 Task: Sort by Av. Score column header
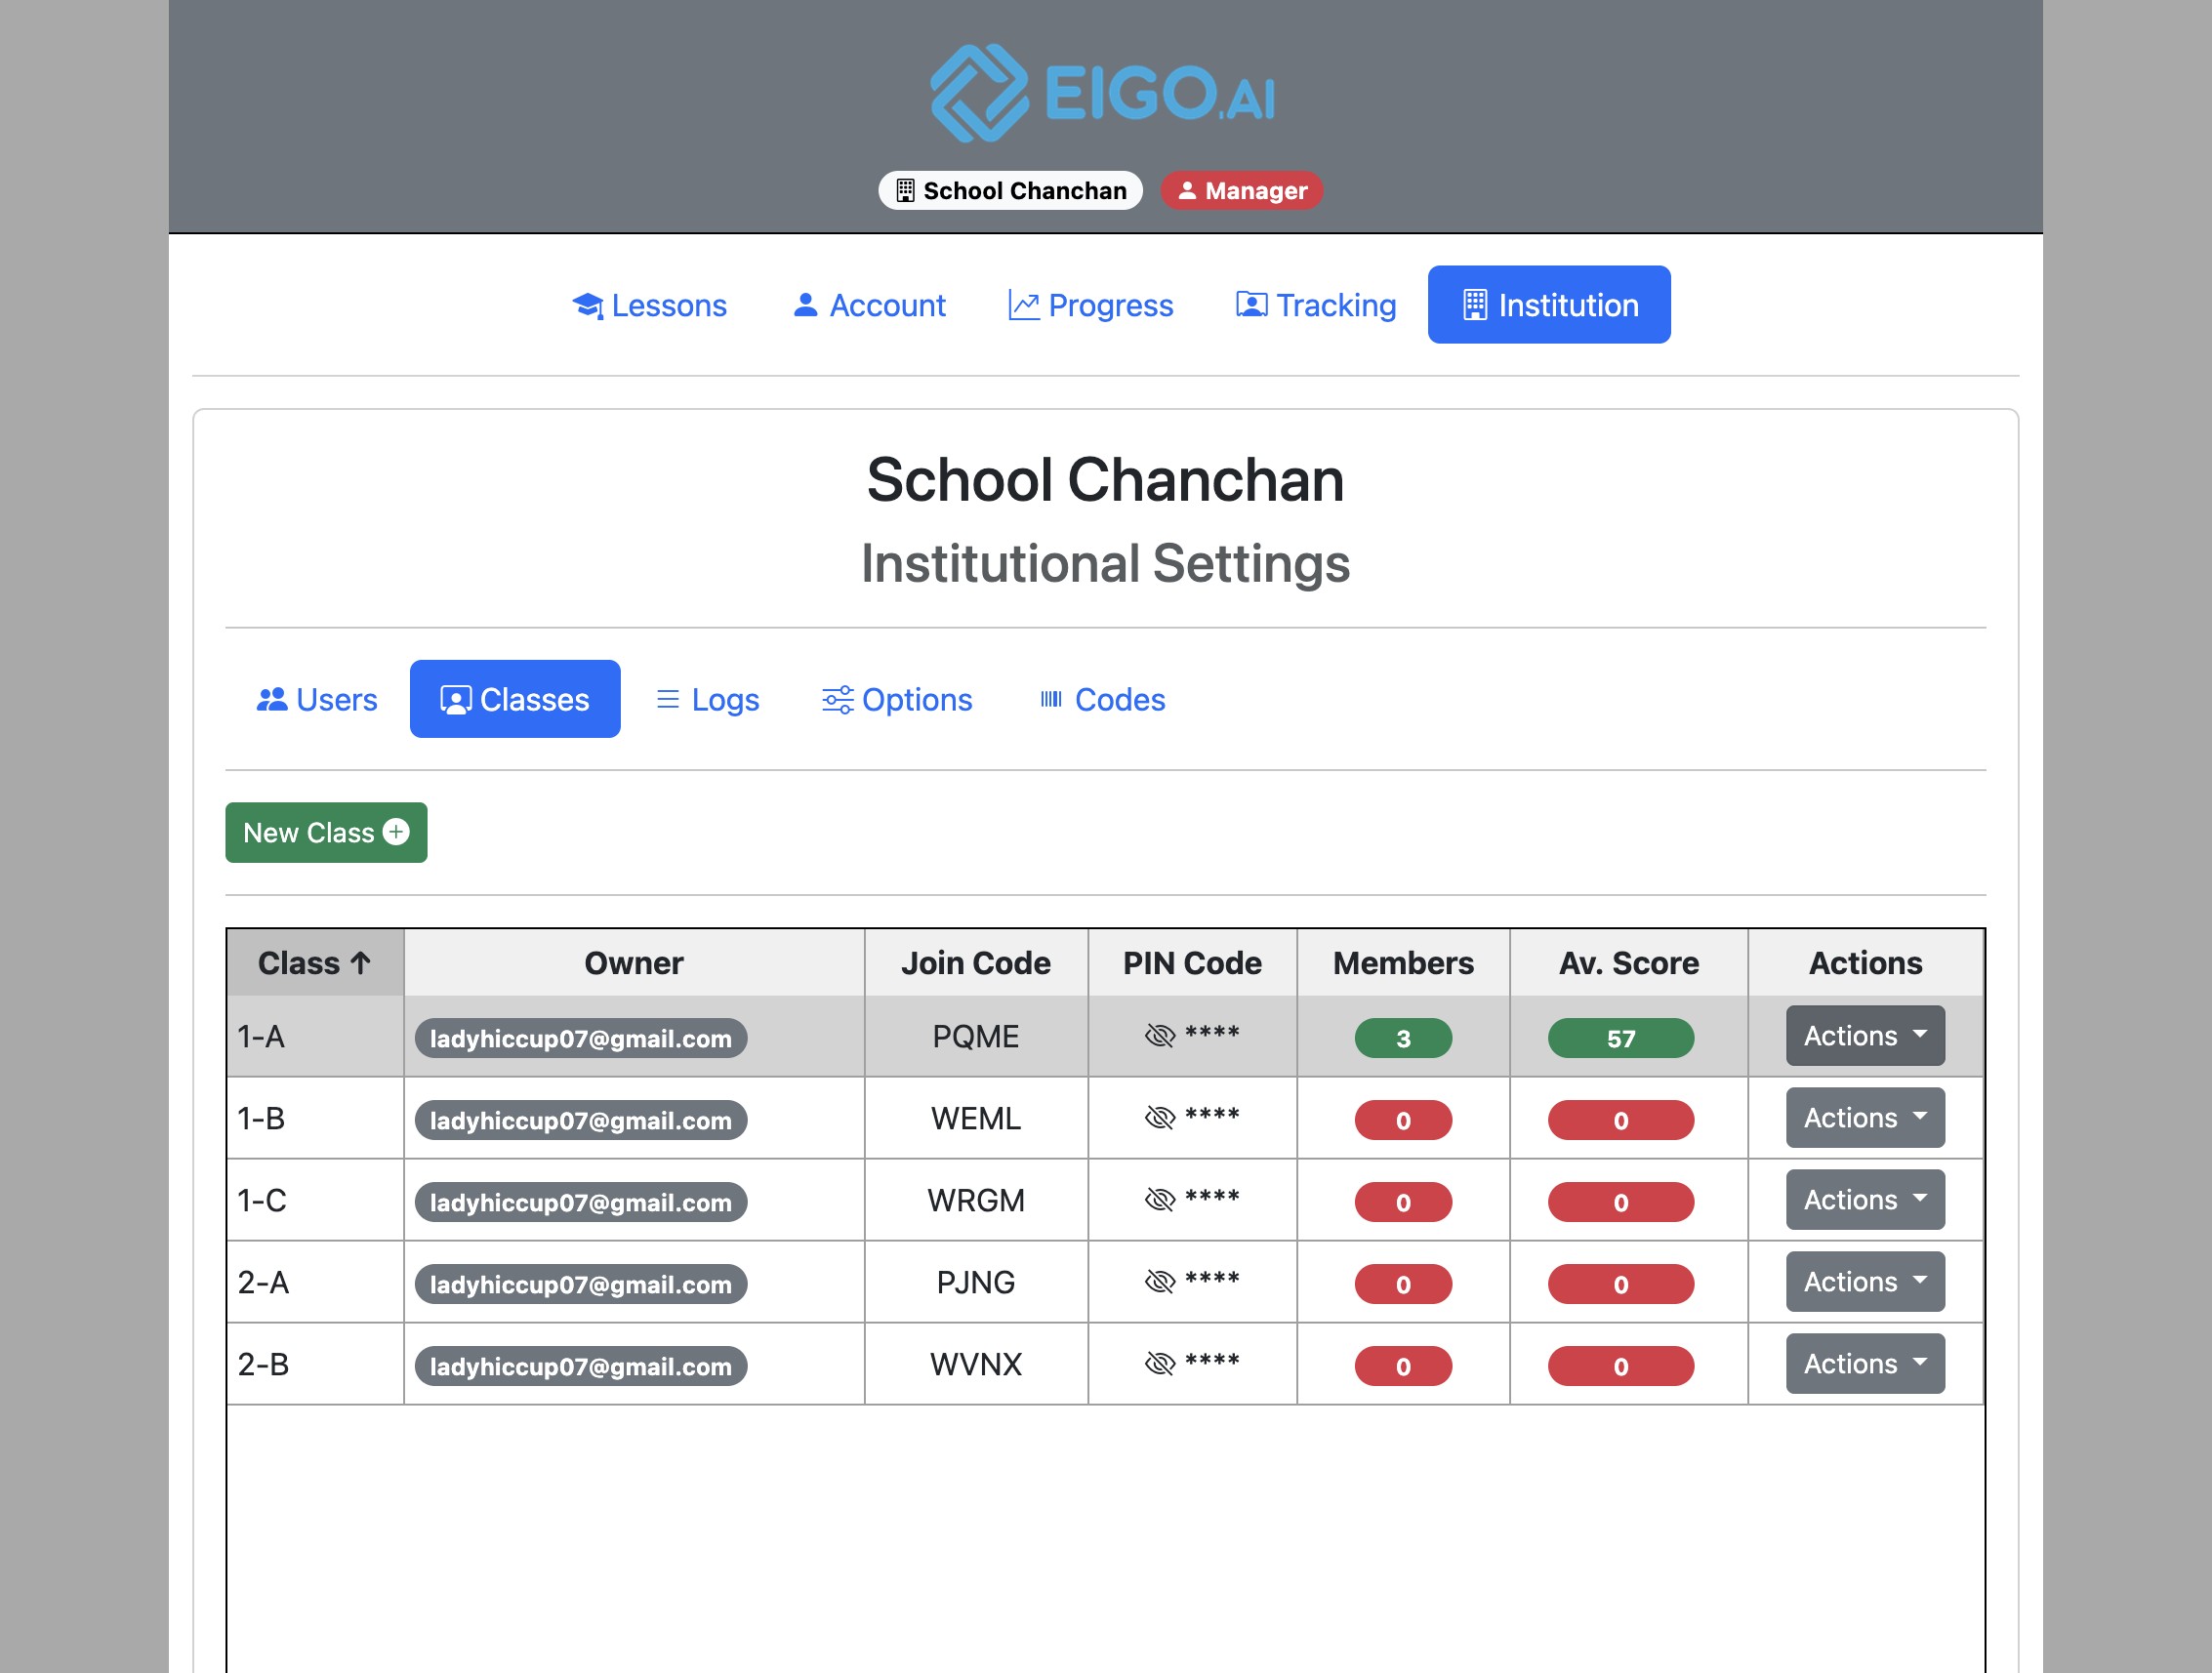tap(1629, 962)
